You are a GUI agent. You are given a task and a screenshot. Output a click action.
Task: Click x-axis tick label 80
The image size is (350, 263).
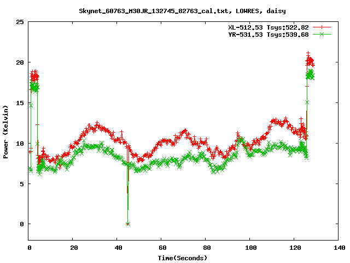[207, 248]
